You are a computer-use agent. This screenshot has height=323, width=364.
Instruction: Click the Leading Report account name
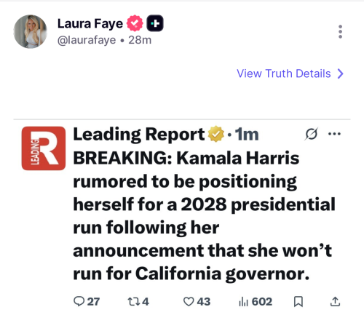pyautogui.click(x=139, y=134)
